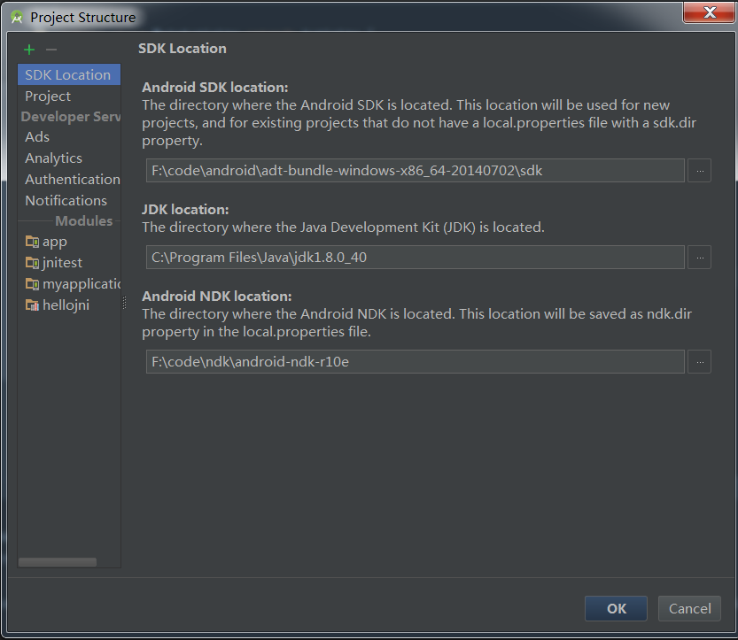Click the myapplication module folder icon
Image resolution: width=738 pixels, height=640 pixels.
coord(32,284)
